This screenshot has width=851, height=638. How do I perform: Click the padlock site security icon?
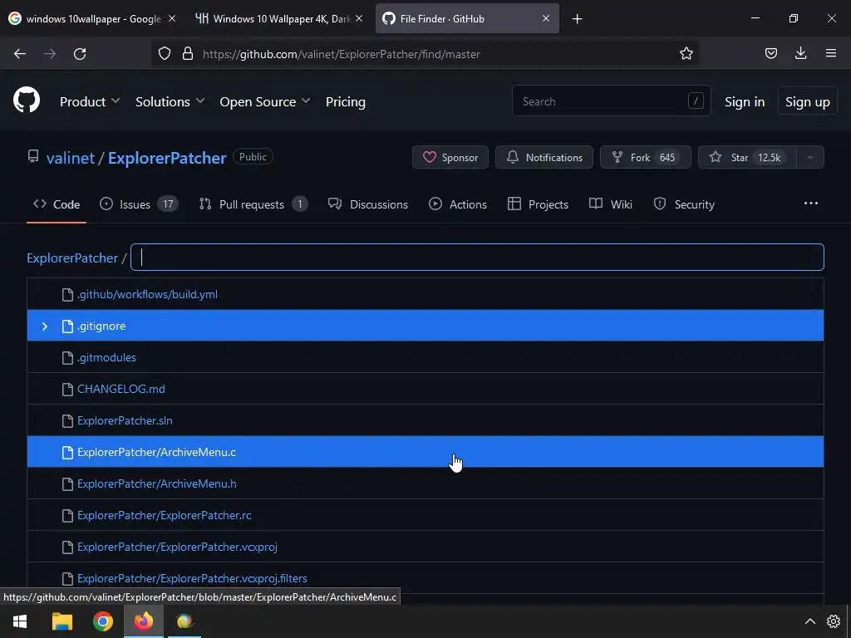click(188, 53)
